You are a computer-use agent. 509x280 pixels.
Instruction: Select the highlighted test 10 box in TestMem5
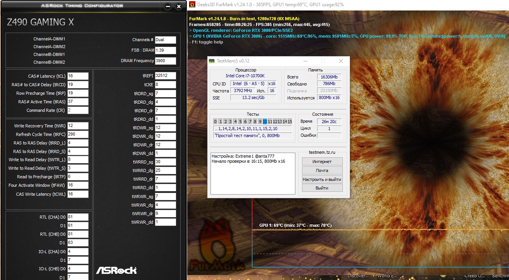(x=265, y=122)
